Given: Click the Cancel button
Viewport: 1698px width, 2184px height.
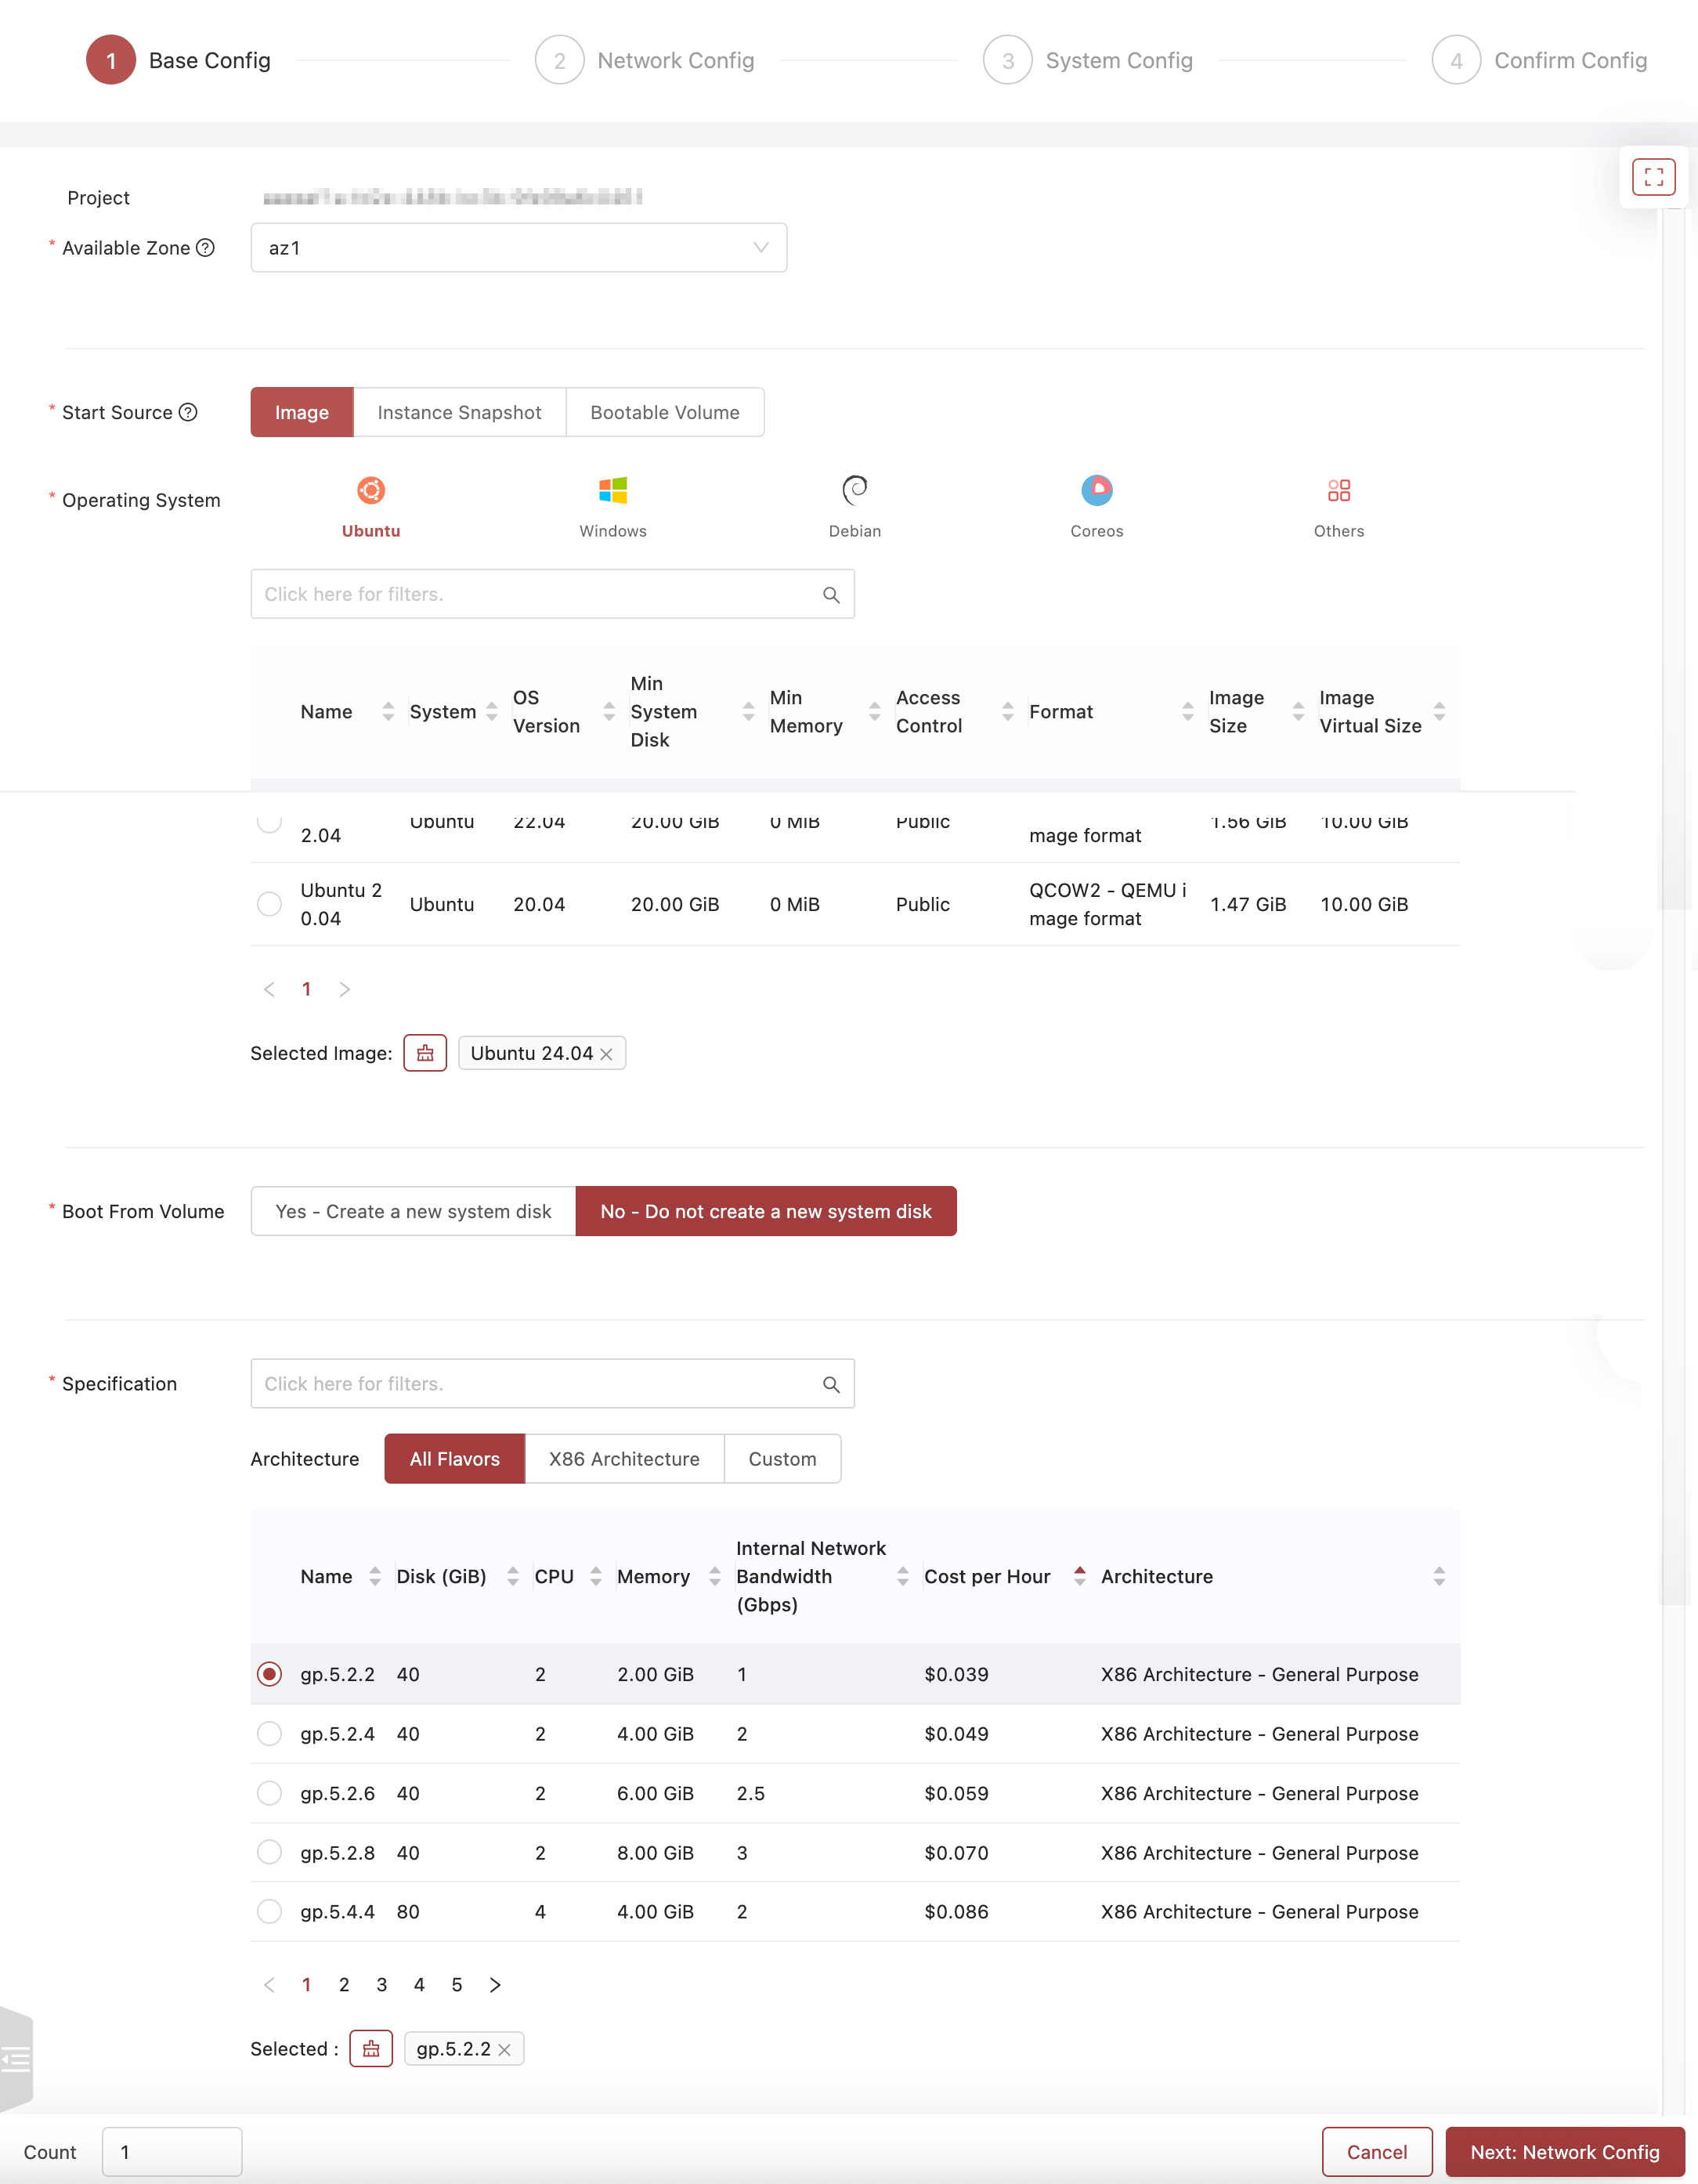Looking at the screenshot, I should [1376, 2152].
